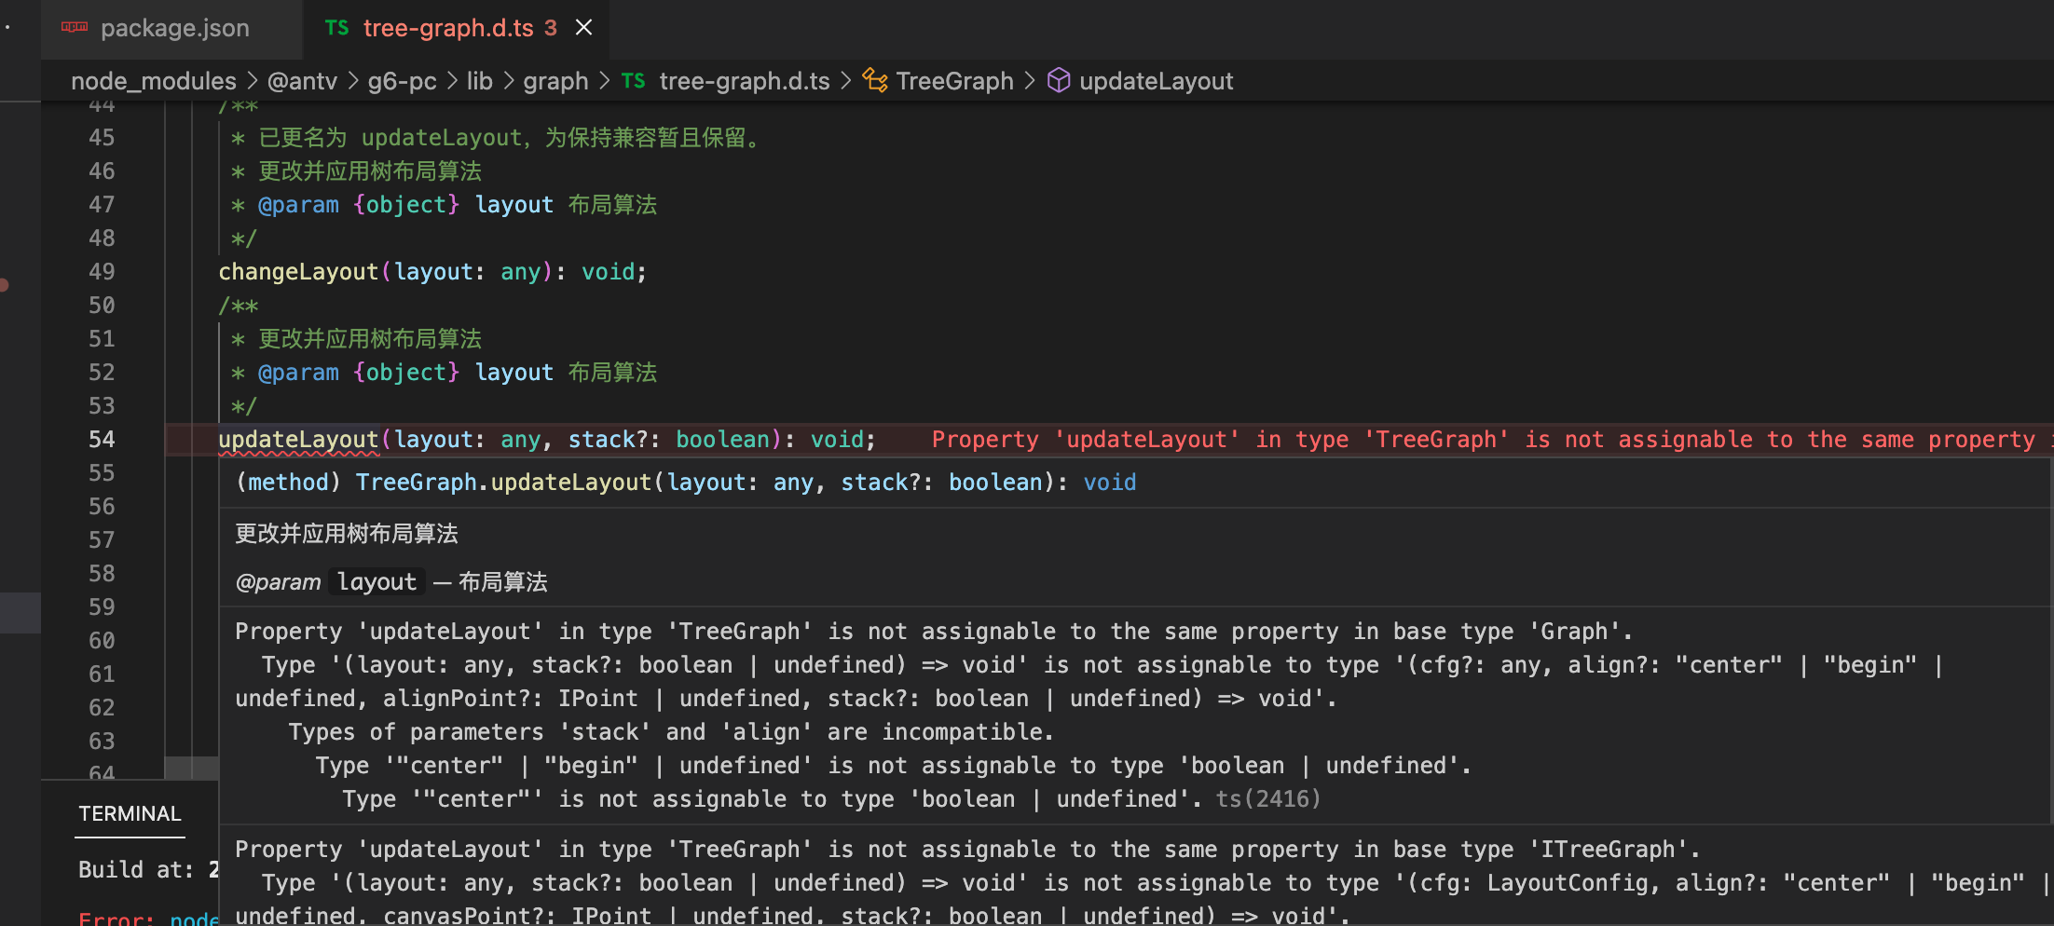2054x926 pixels.
Task: Click 'Build at:' text in terminal
Action: click(136, 870)
